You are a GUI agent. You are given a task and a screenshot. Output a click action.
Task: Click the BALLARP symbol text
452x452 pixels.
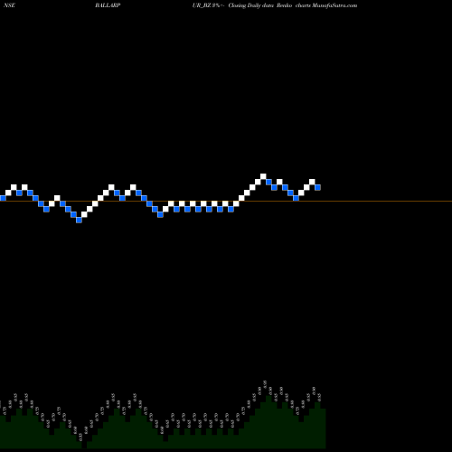108,5
